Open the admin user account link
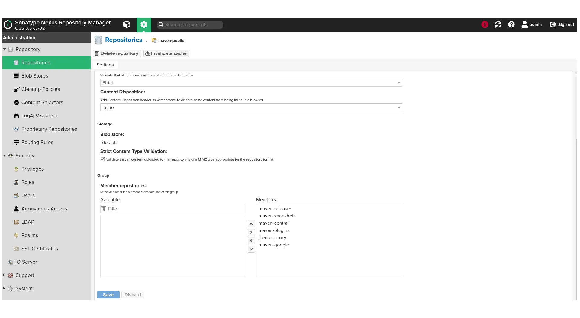This screenshot has height=318, width=580. [x=532, y=25]
